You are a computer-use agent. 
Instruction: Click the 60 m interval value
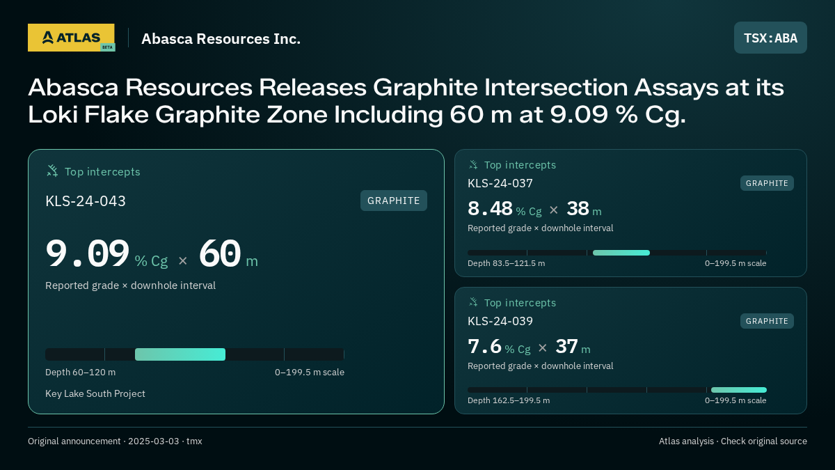[x=228, y=253]
